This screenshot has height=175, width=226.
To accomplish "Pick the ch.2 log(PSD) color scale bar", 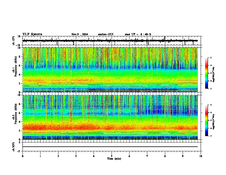I will coord(206,120).
